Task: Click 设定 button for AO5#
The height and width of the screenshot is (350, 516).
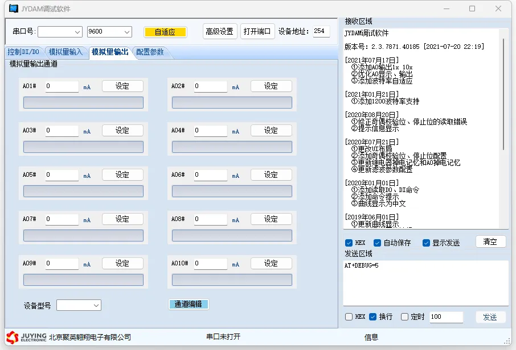Action: (122, 174)
